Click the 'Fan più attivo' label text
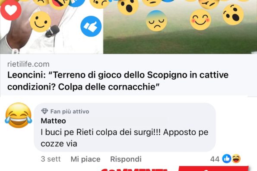The width and height of the screenshot is (257, 171). point(70,112)
